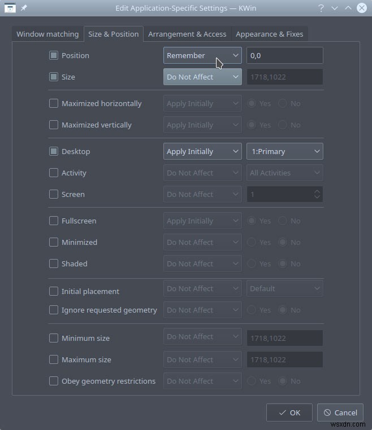Open the Position rule dropdown showing Remember
The height and width of the screenshot is (430, 372).
(x=202, y=55)
